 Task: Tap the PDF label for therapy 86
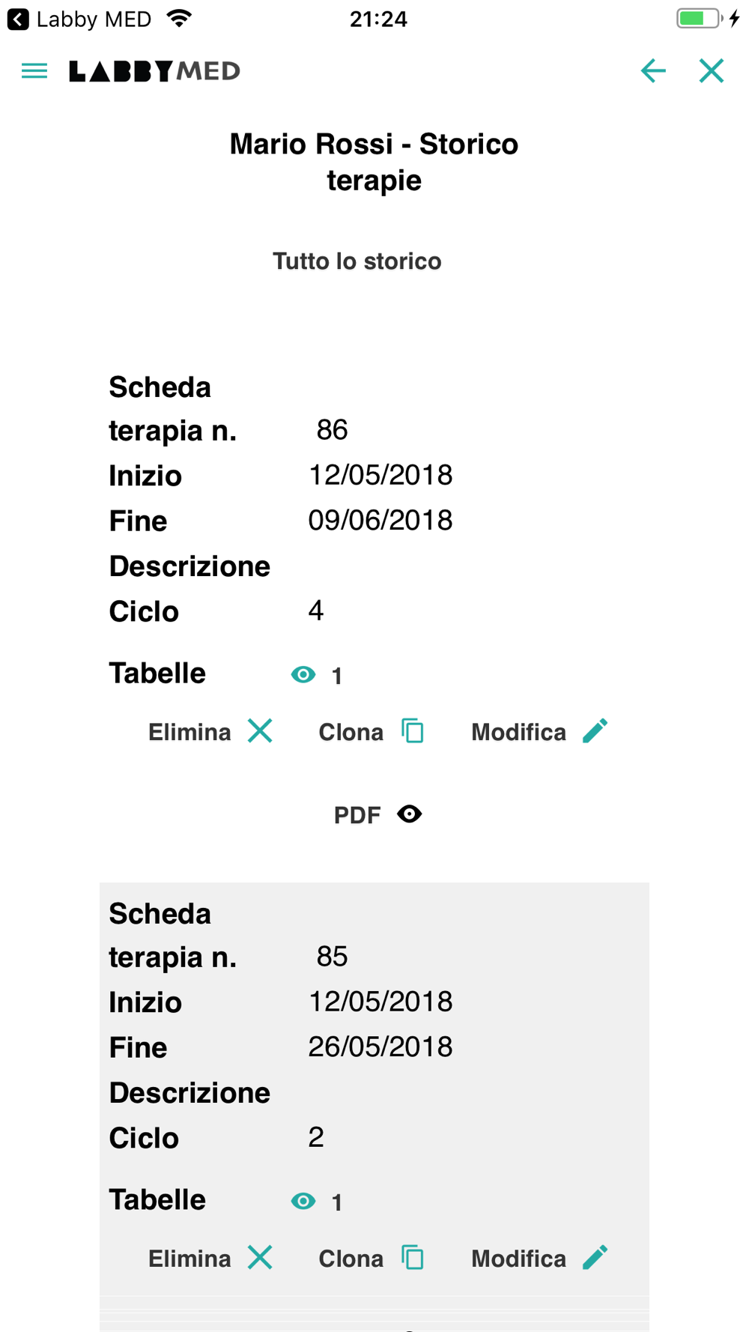click(x=357, y=815)
